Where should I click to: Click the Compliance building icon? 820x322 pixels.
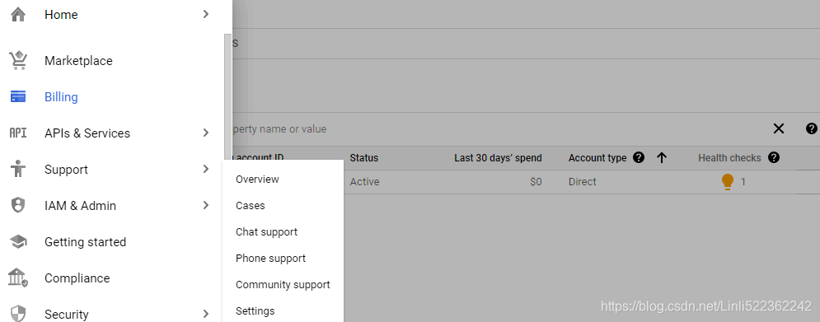point(18,278)
